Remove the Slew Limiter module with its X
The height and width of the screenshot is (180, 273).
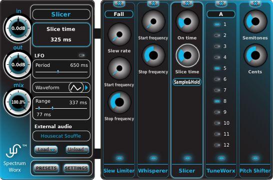[119, 3]
